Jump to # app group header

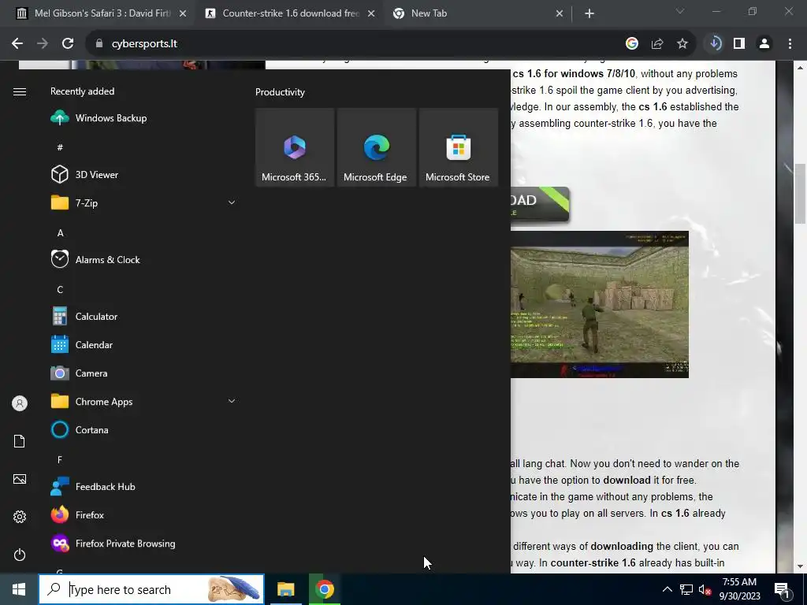60,147
